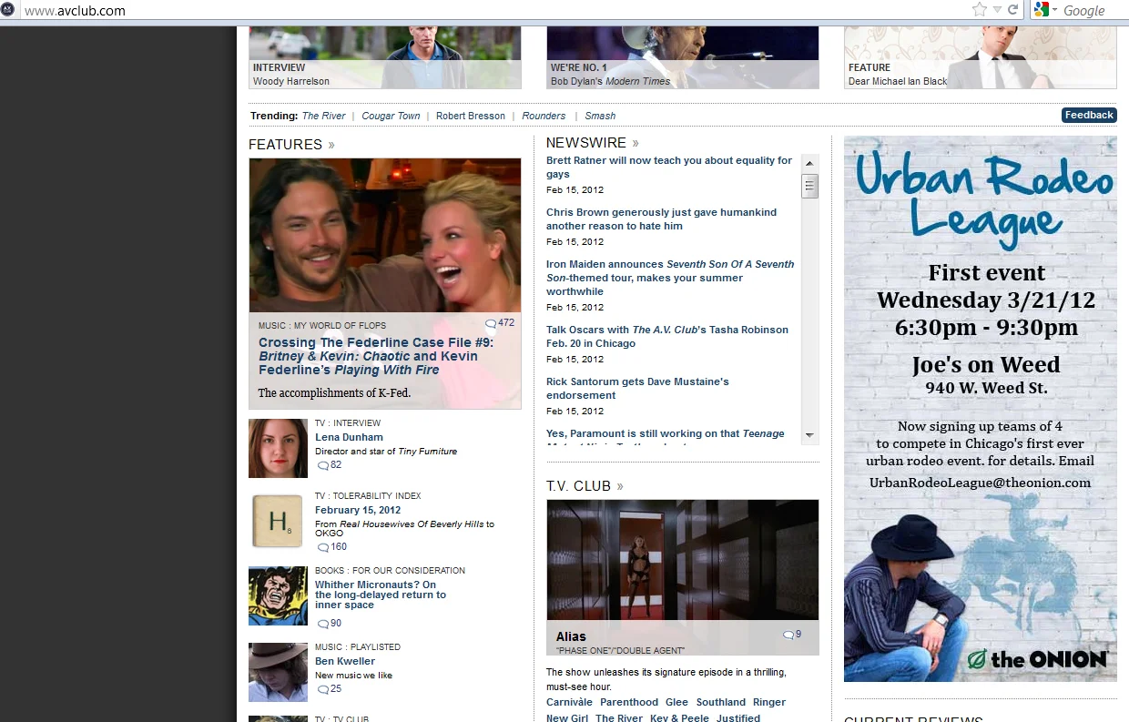The image size is (1129, 722).
Task: Open the URL history dropdown arrow
Action: tap(997, 10)
